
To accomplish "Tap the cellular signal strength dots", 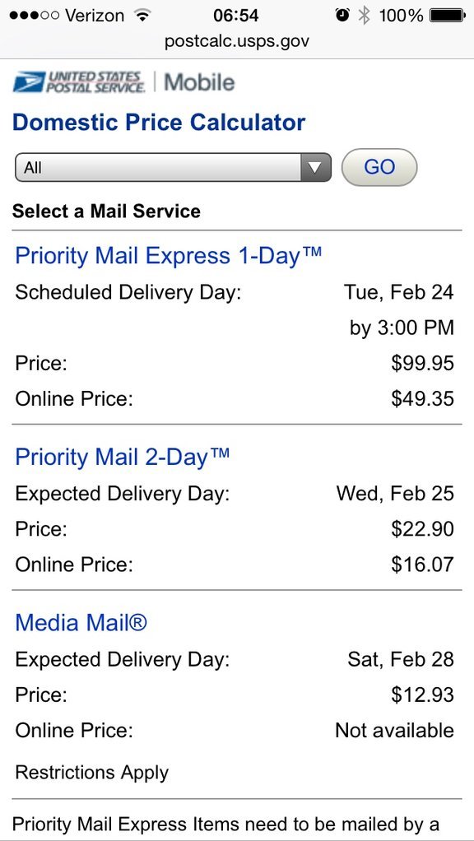I will [35, 15].
